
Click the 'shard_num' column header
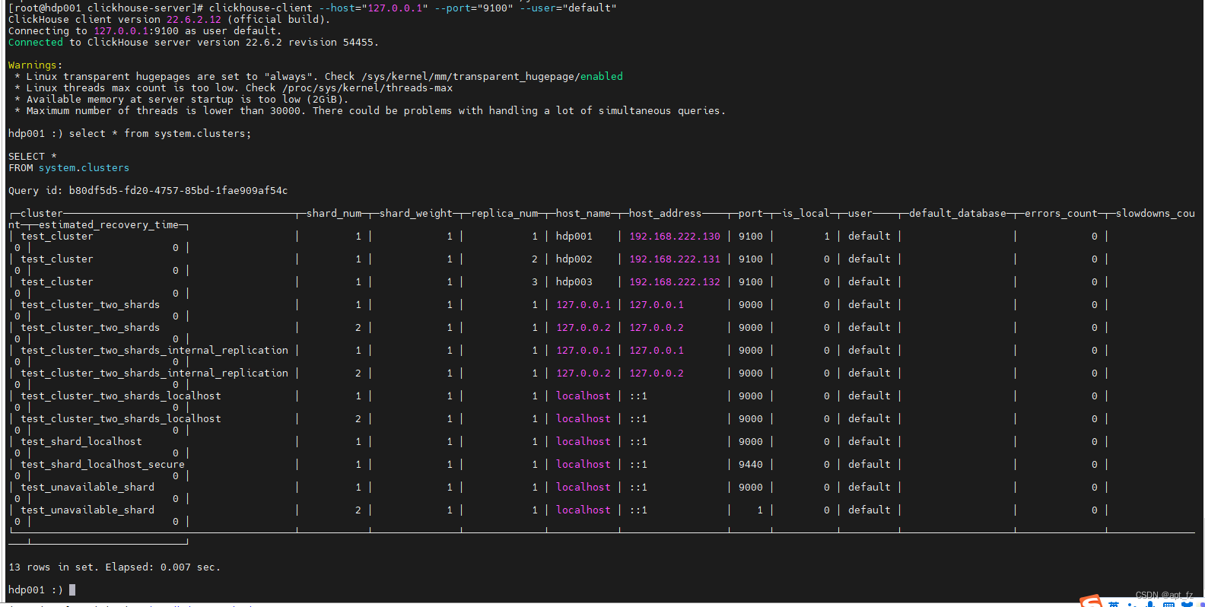tap(334, 214)
